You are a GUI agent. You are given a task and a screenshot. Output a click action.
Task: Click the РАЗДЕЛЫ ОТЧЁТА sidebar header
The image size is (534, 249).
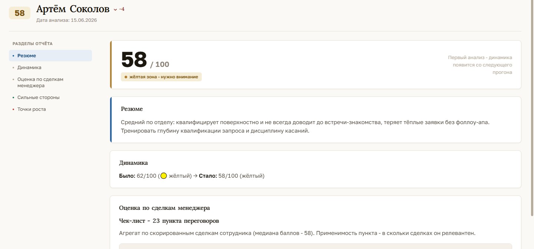pyautogui.click(x=33, y=44)
